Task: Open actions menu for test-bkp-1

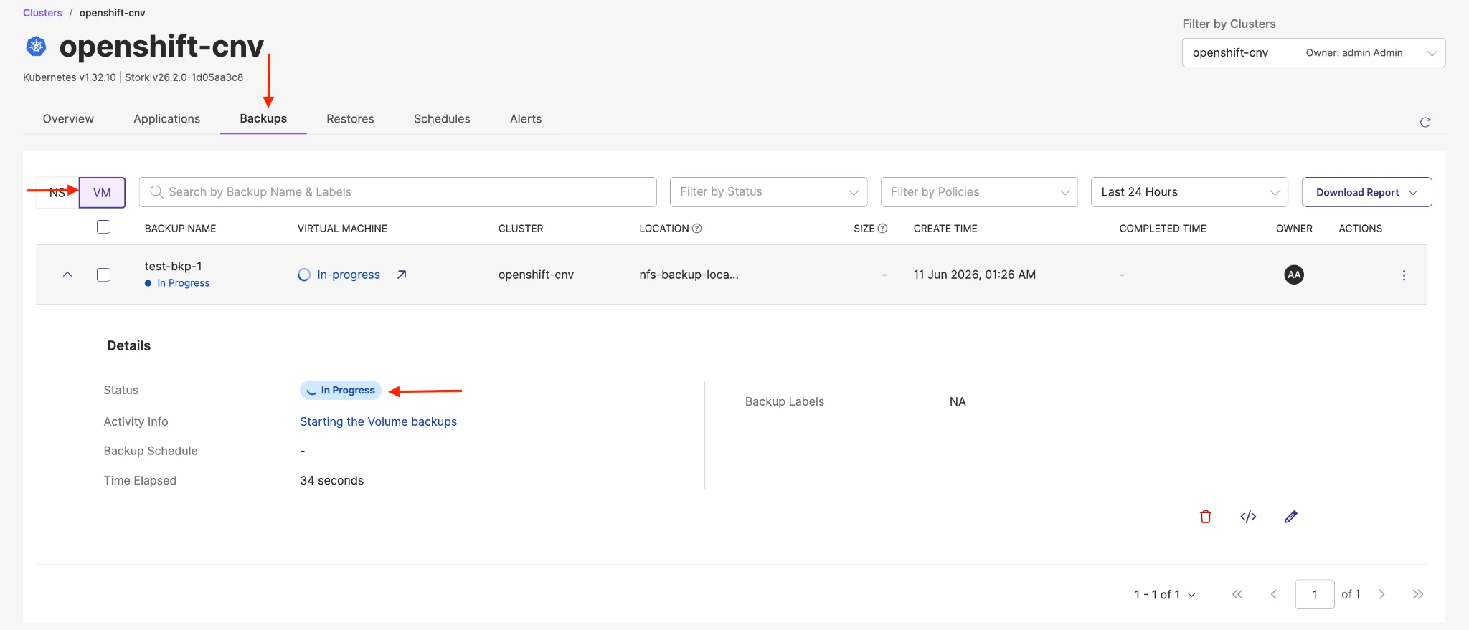Action: pyautogui.click(x=1404, y=275)
